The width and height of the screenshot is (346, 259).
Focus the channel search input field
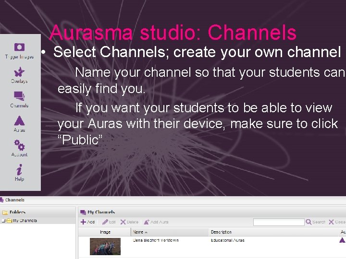click(279, 222)
